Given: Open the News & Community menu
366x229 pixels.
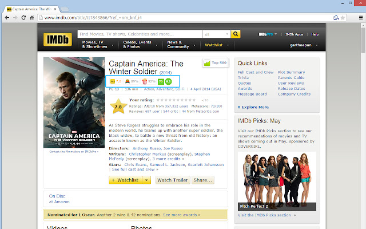Looking at the screenshot, I should 181,45.
